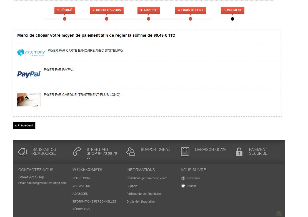Click the PayPal logo
The image size is (308, 217).
29,74
